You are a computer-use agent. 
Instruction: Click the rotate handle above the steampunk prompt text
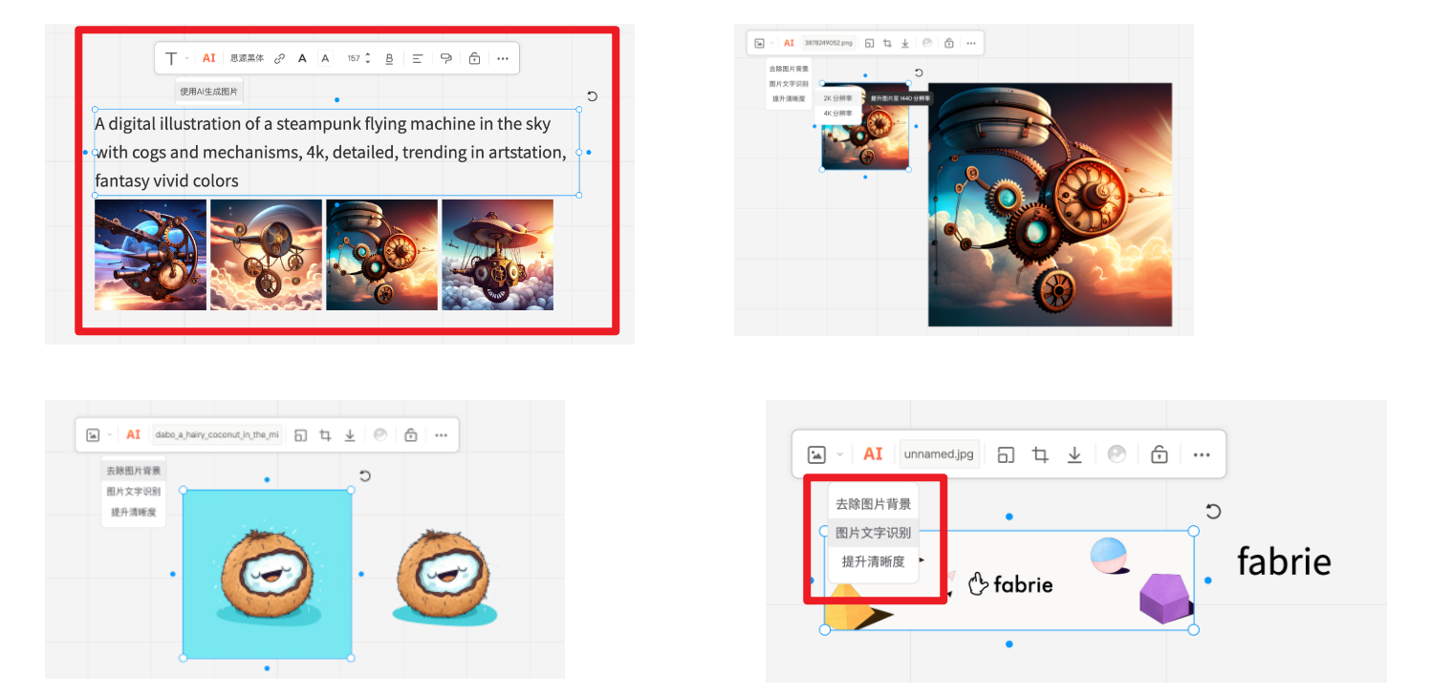[592, 96]
